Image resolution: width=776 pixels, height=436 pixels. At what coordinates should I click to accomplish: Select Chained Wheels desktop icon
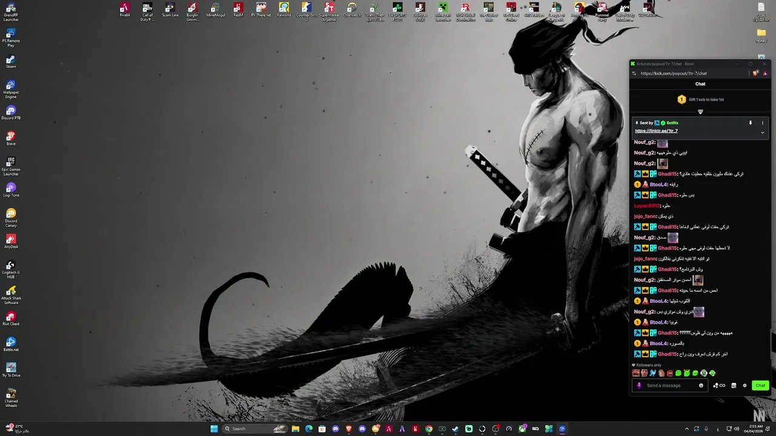click(11, 398)
